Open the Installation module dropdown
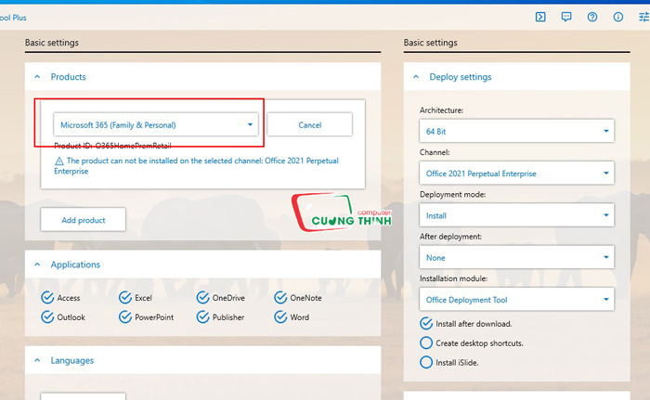The width and height of the screenshot is (650, 400). click(x=516, y=299)
